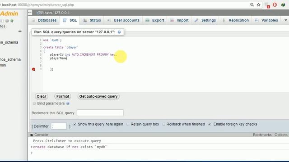Enable Rollback when finished checkbox
The height and width of the screenshot is (162, 289).
(x=163, y=124)
